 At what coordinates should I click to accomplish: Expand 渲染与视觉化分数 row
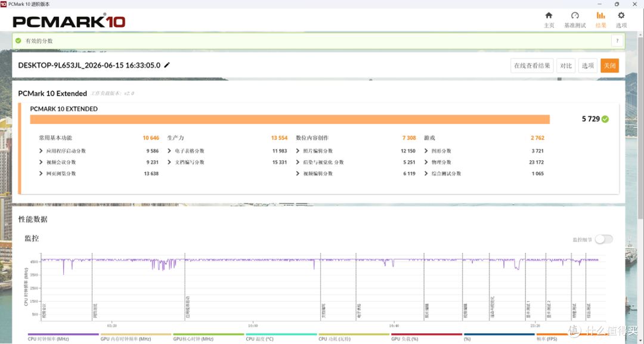point(298,162)
